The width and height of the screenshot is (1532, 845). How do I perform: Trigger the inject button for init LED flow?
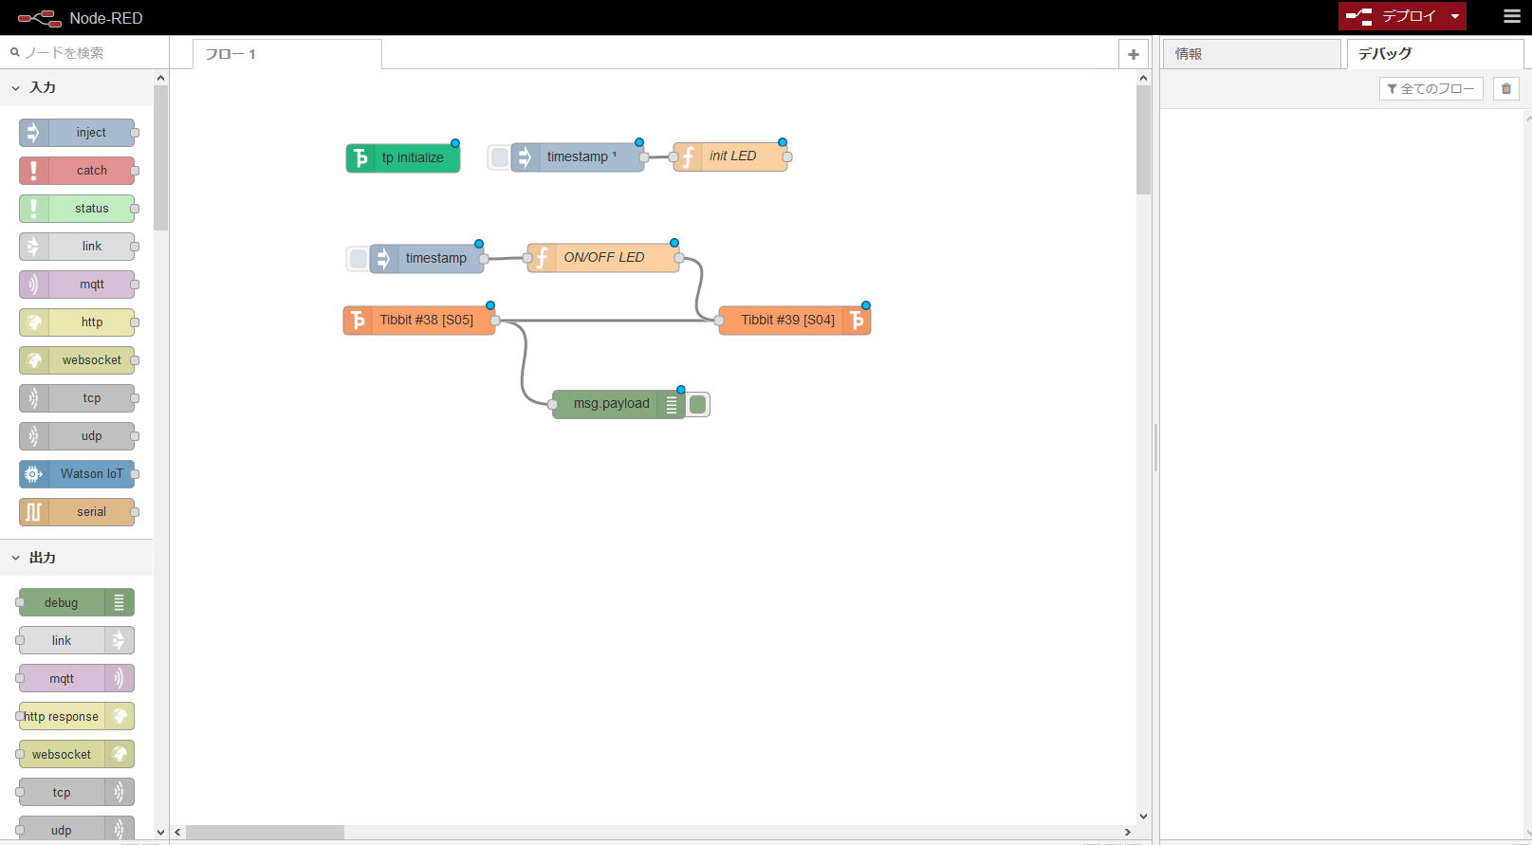click(499, 157)
